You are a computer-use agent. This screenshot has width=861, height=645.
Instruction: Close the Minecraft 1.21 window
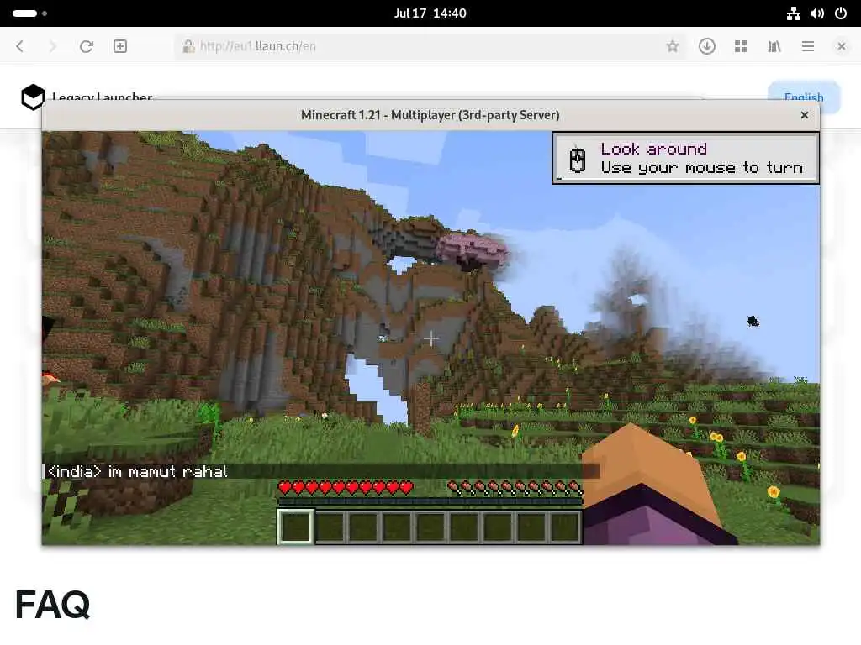tap(805, 115)
